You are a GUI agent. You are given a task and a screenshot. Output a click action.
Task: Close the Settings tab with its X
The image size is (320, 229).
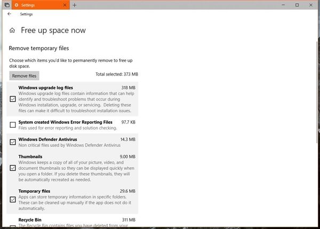point(65,5)
